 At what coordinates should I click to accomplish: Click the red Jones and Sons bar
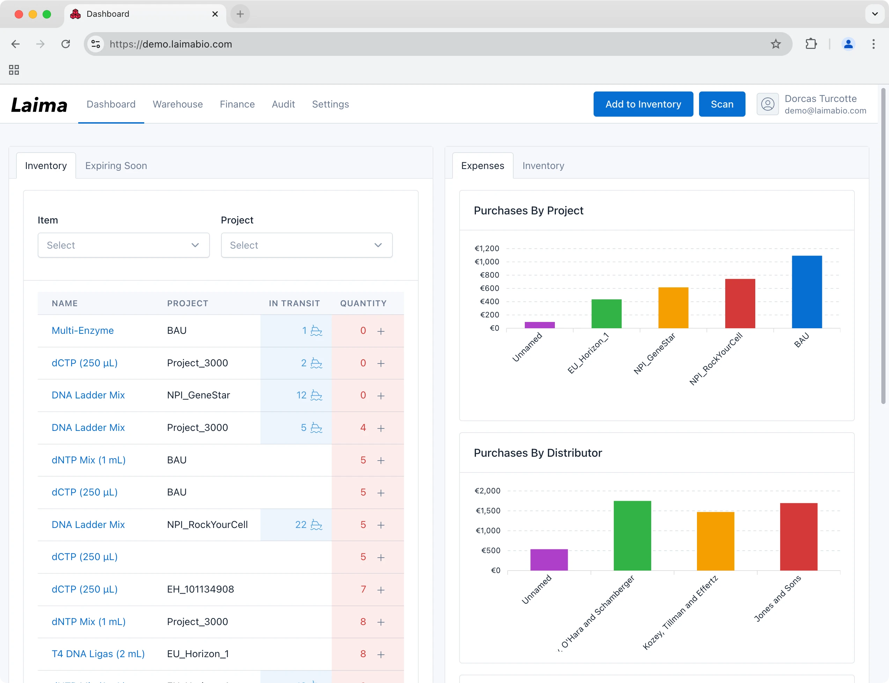(x=798, y=537)
